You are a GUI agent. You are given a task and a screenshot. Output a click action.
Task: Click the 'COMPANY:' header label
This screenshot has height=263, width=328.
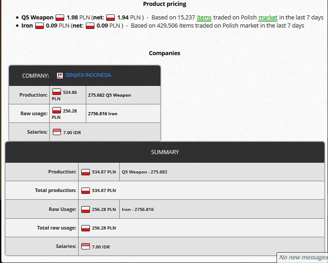(x=36, y=76)
